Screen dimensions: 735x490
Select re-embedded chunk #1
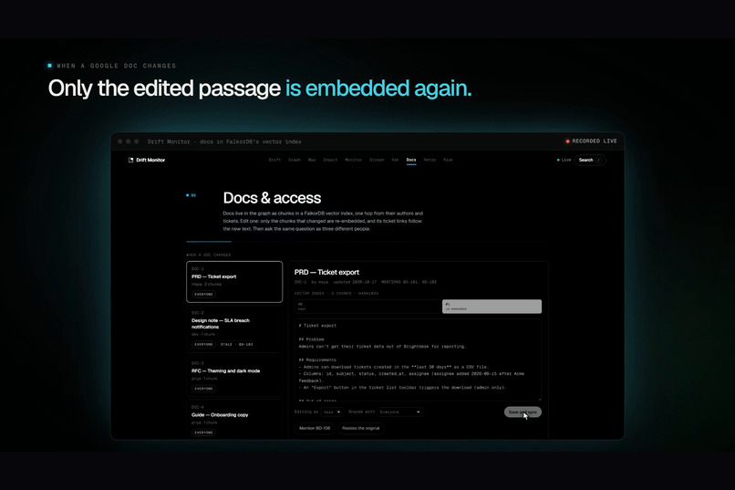[x=492, y=307]
